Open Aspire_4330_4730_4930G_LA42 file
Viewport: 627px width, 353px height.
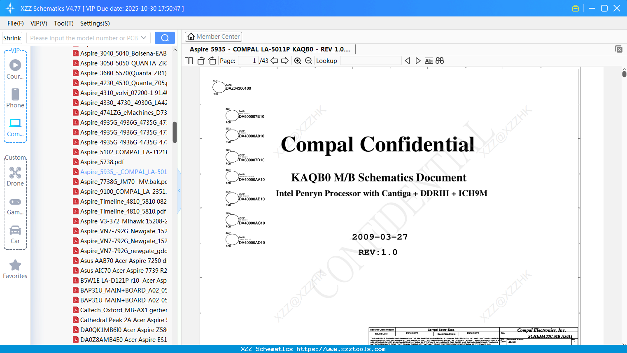[x=120, y=102]
